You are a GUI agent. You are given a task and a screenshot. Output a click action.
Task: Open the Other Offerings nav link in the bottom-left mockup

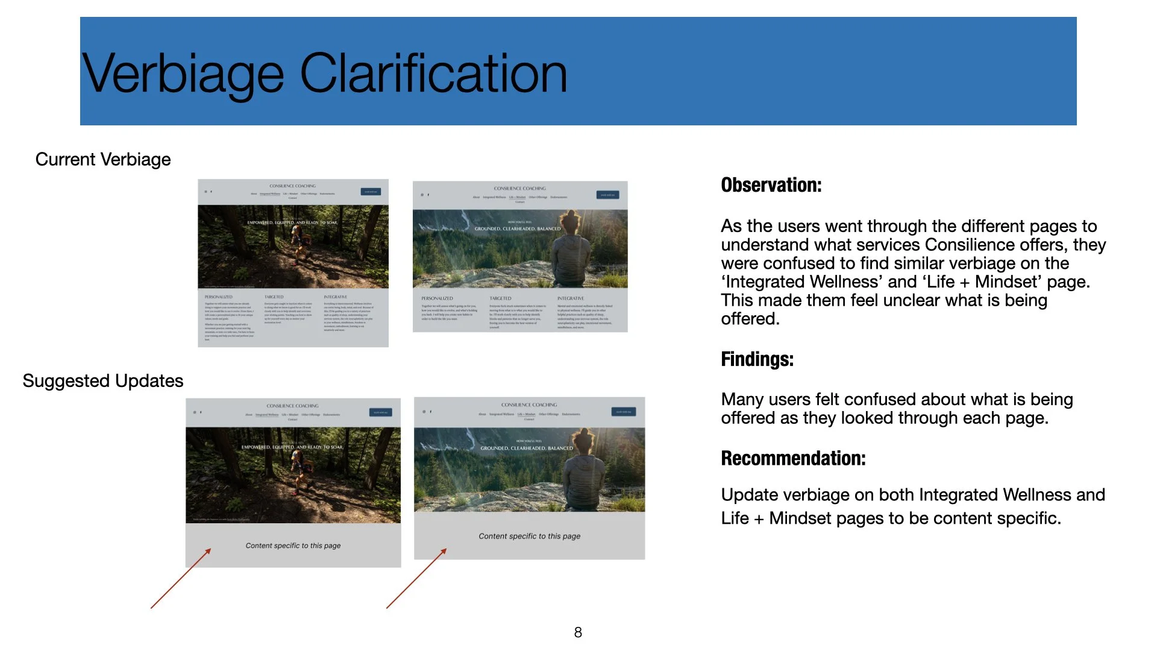311,415
